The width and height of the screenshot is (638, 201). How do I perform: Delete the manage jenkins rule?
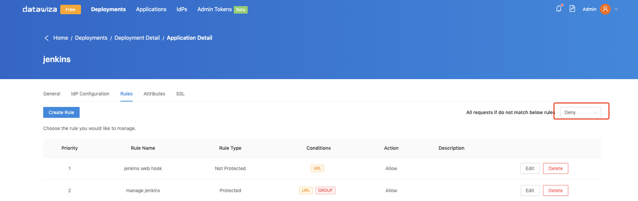555,190
